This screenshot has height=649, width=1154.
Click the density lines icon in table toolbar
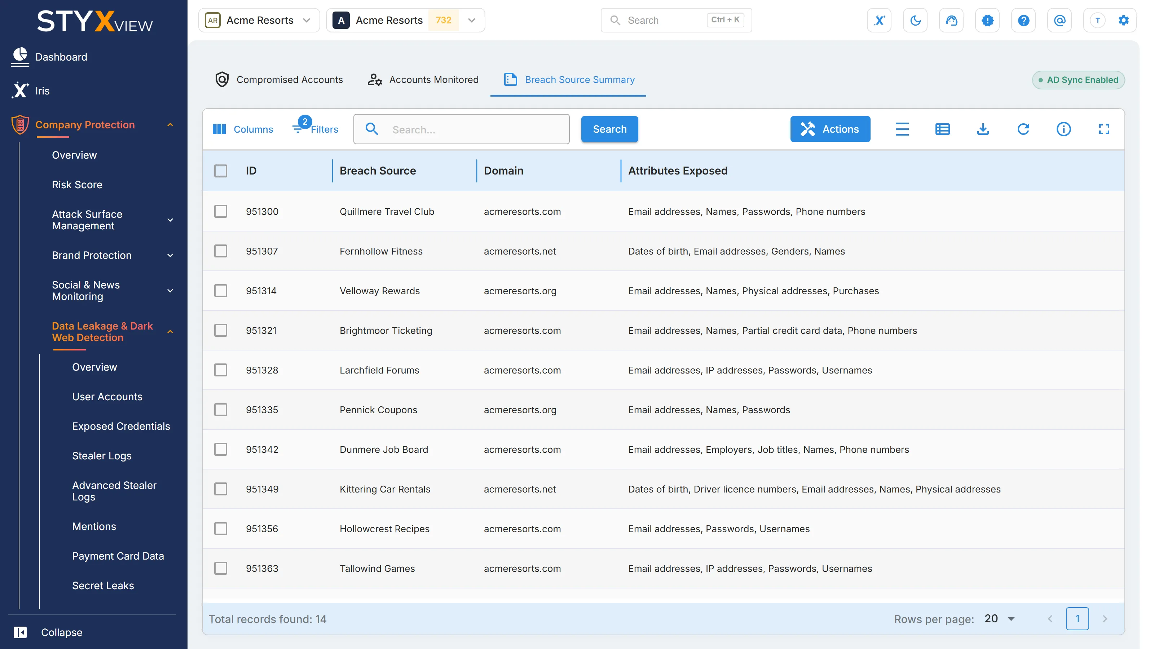click(902, 129)
